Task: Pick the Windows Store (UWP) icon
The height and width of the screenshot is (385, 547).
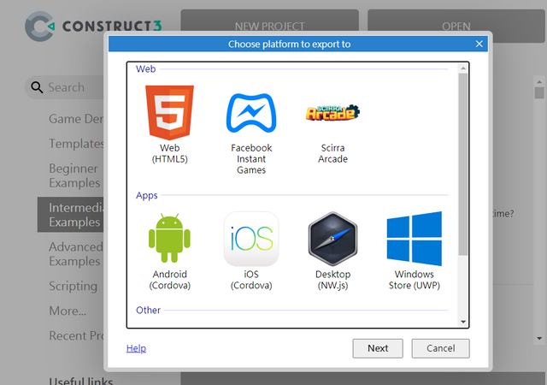Action: (414, 239)
